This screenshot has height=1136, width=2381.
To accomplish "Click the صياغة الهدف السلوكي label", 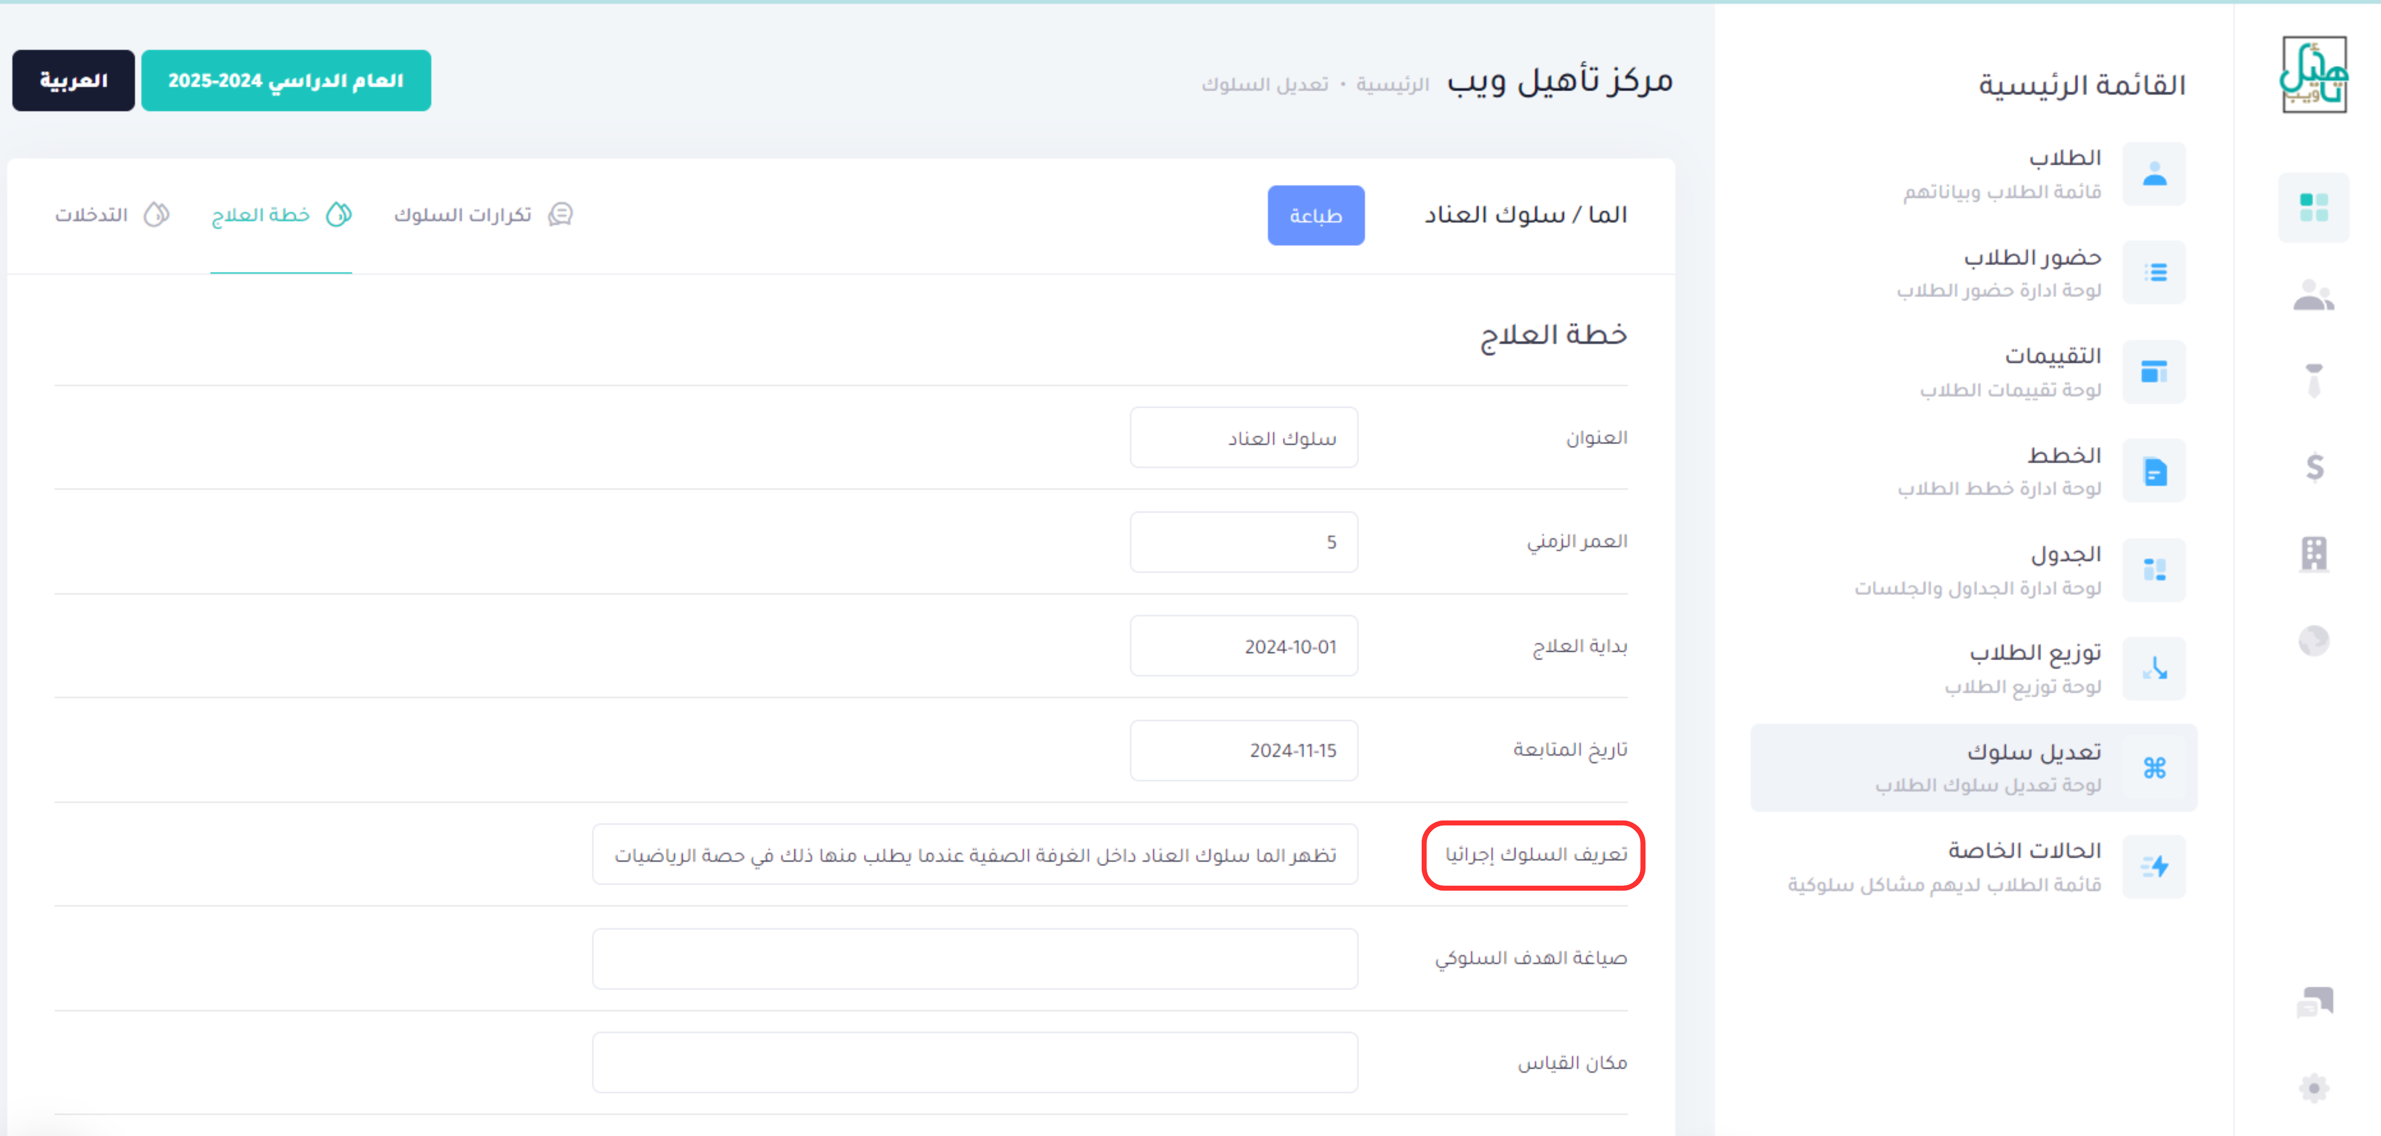I will (1531, 959).
